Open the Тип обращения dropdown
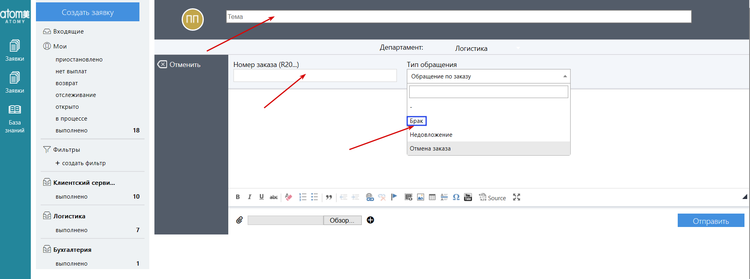750x279 pixels. pos(489,76)
